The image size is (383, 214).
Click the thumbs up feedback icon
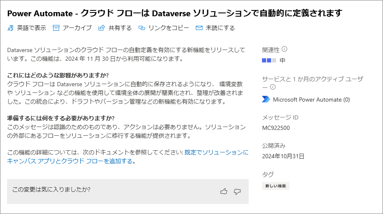[x=224, y=191]
